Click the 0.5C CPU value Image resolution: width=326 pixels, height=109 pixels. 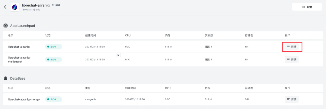point(168,99)
